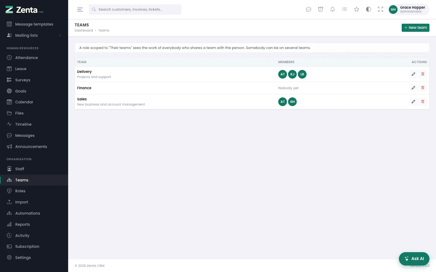436x272 pixels.
Task: Delete the Finance team
Action: (423, 88)
